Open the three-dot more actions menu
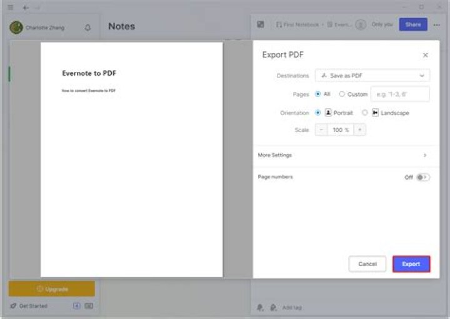Screen dimensions: 450x319 coord(437,25)
